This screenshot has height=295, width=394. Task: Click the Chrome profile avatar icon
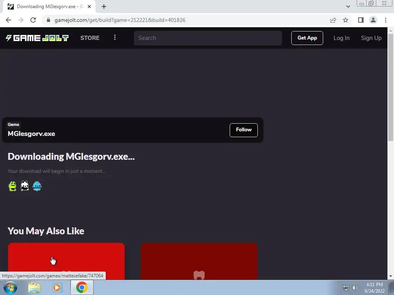point(373,20)
